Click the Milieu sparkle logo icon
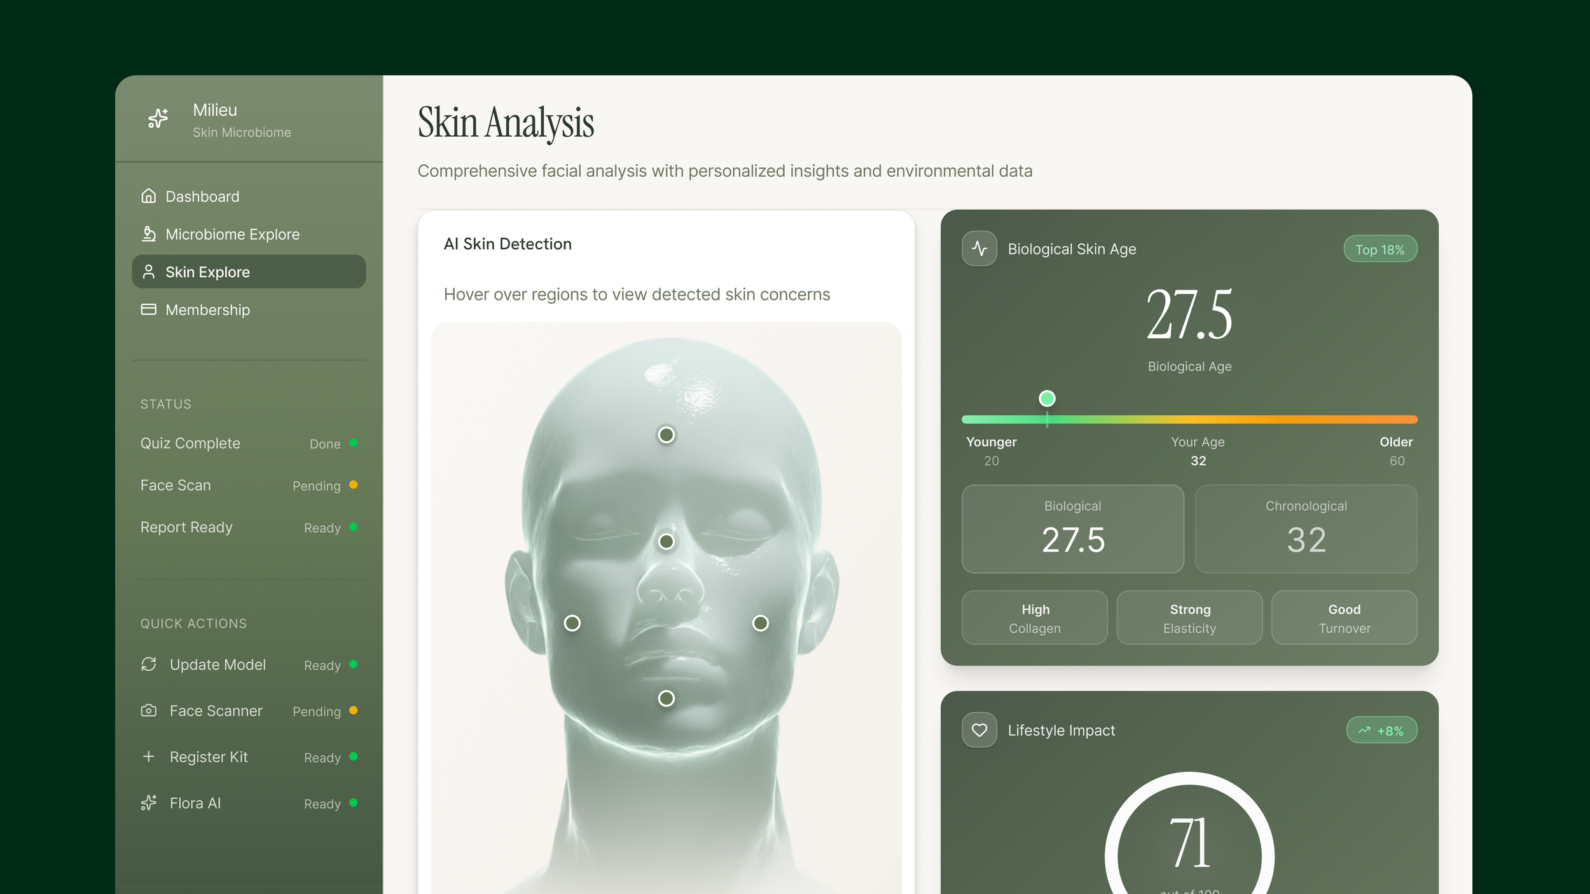The height and width of the screenshot is (894, 1590). (x=158, y=118)
